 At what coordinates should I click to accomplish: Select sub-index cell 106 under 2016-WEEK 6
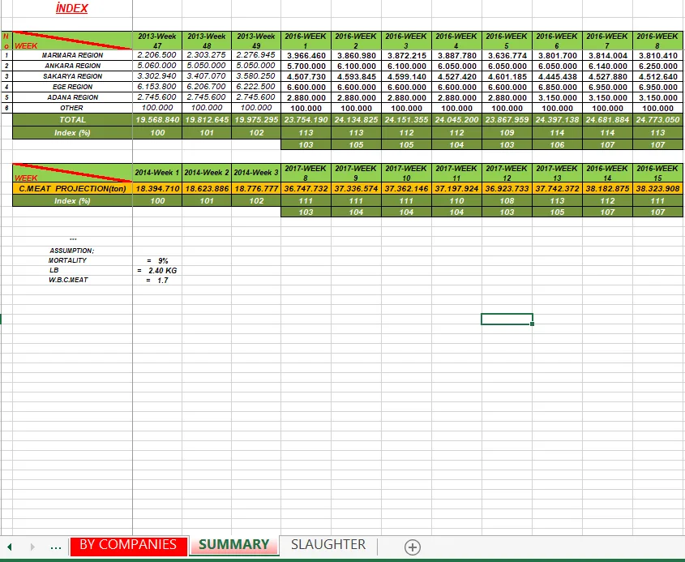point(557,144)
